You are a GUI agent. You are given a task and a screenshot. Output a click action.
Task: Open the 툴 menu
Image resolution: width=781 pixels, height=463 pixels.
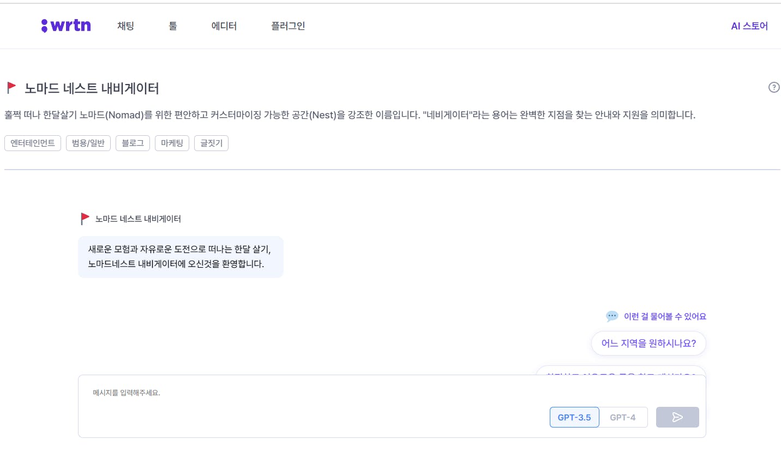[173, 26]
